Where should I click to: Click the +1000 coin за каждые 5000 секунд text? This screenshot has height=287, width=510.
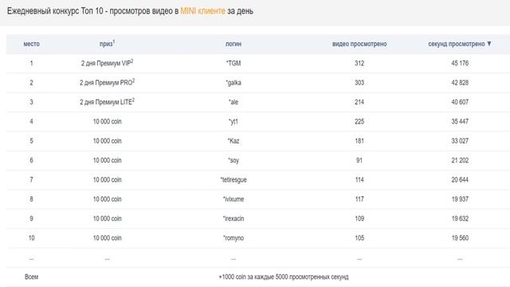pyautogui.click(x=284, y=277)
